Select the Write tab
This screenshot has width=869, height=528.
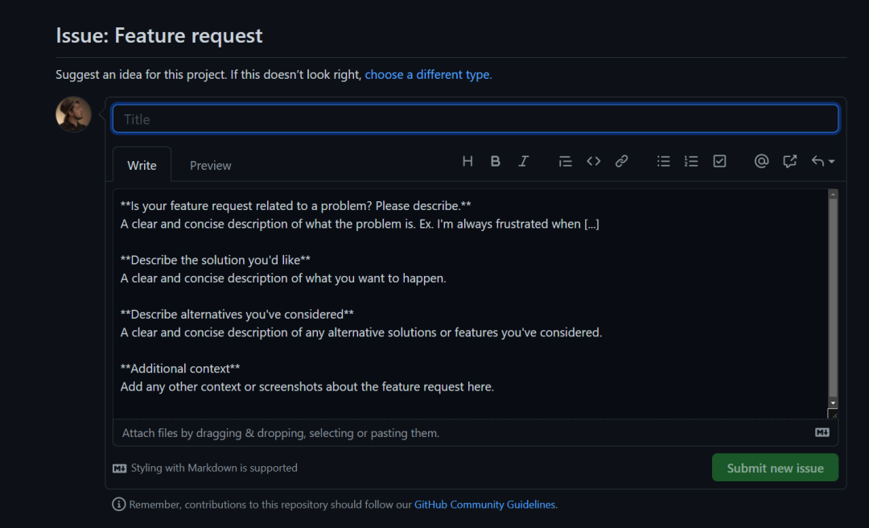click(142, 165)
